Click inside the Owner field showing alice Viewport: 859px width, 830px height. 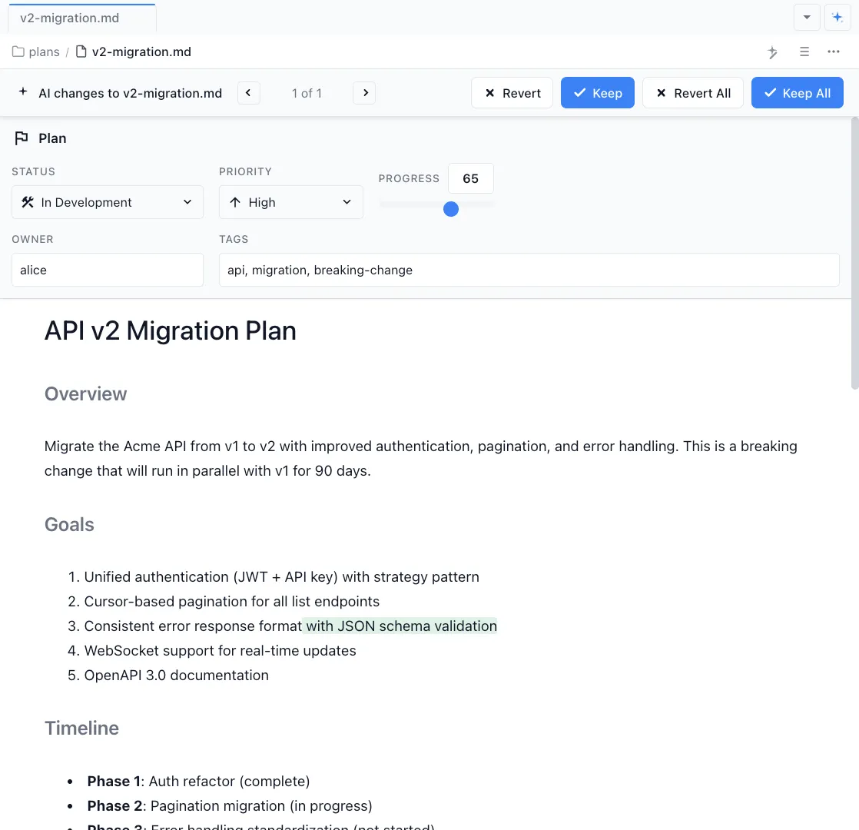tap(107, 270)
